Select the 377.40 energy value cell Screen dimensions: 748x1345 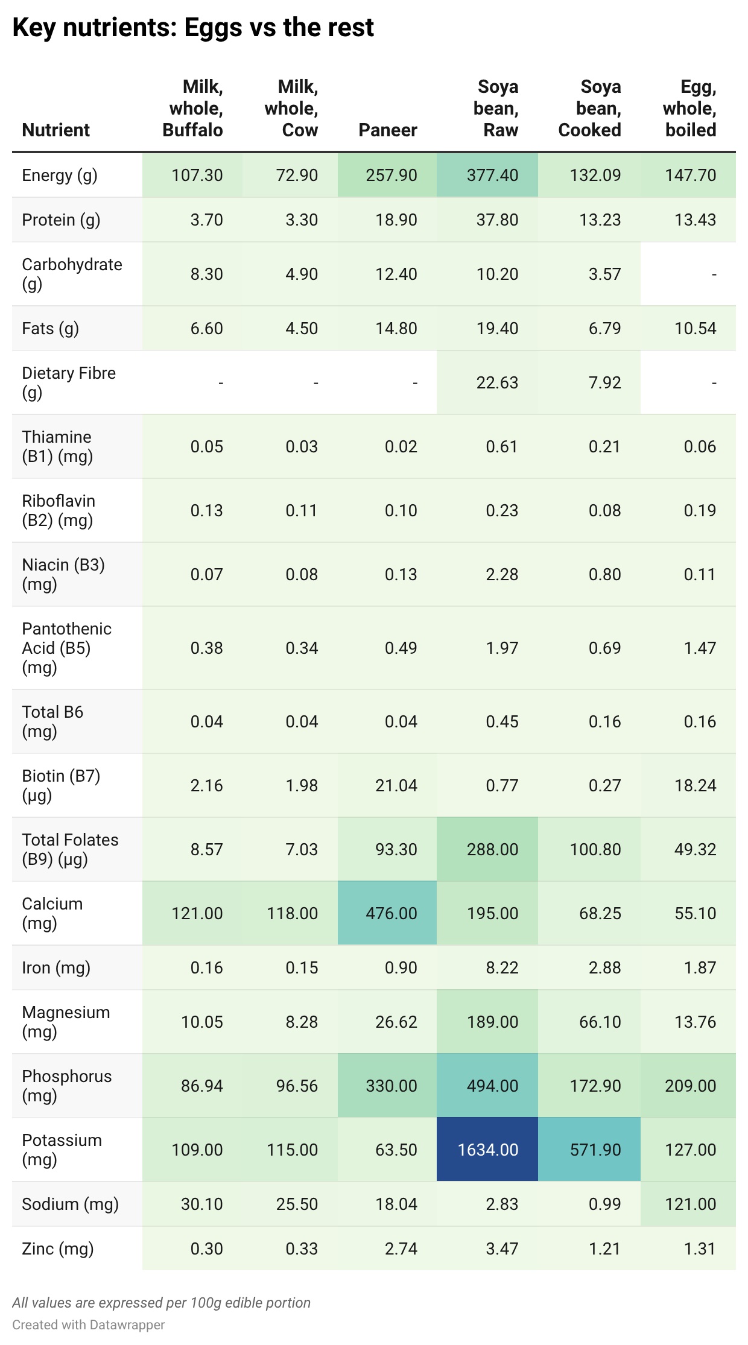point(487,176)
